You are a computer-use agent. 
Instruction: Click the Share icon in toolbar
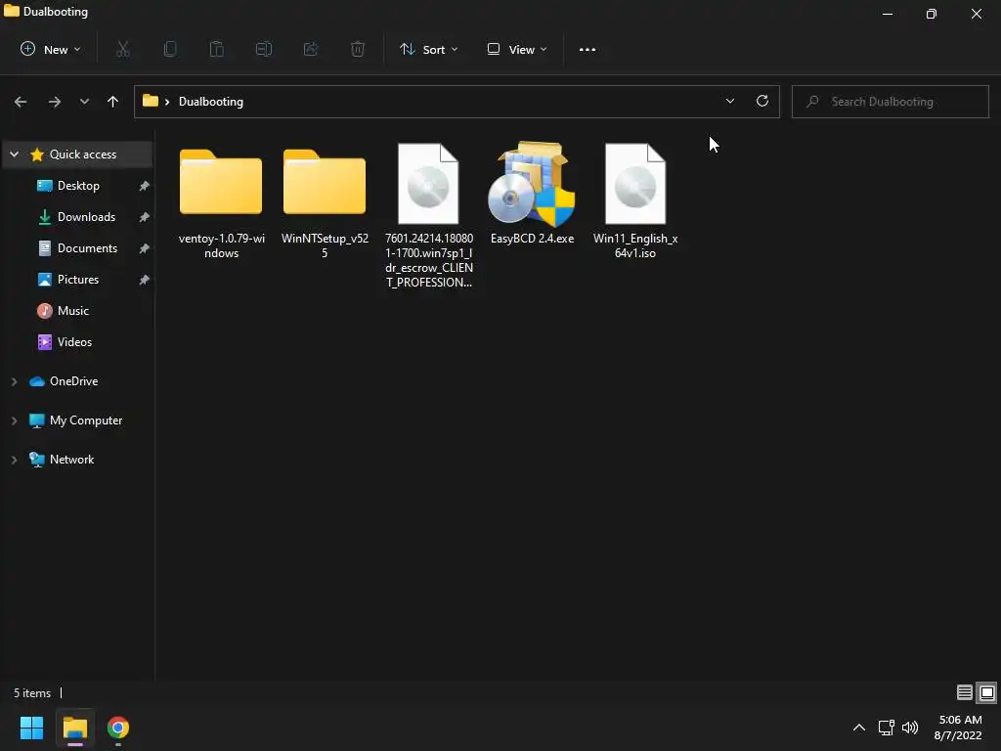[310, 49]
